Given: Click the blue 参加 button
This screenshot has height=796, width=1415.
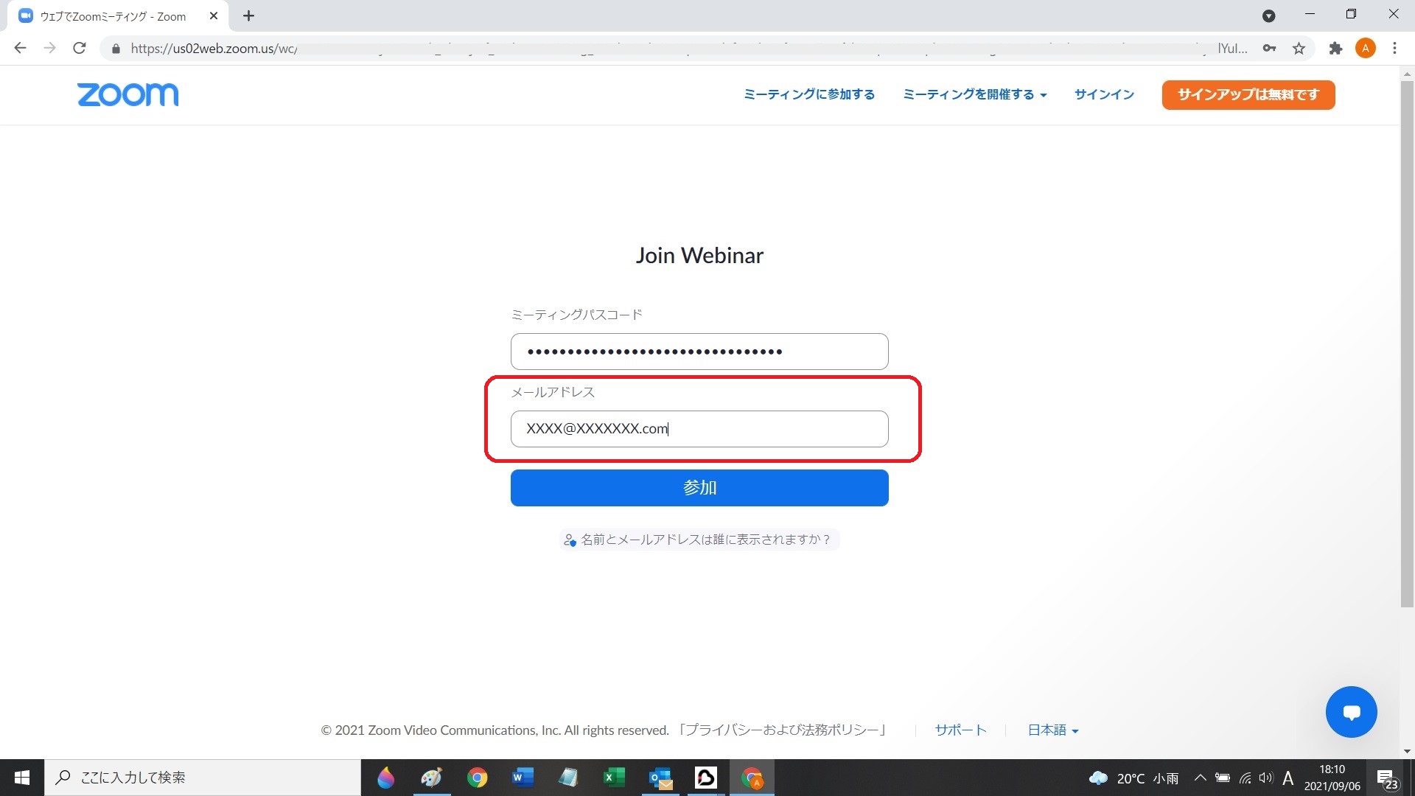Looking at the screenshot, I should coord(699,488).
